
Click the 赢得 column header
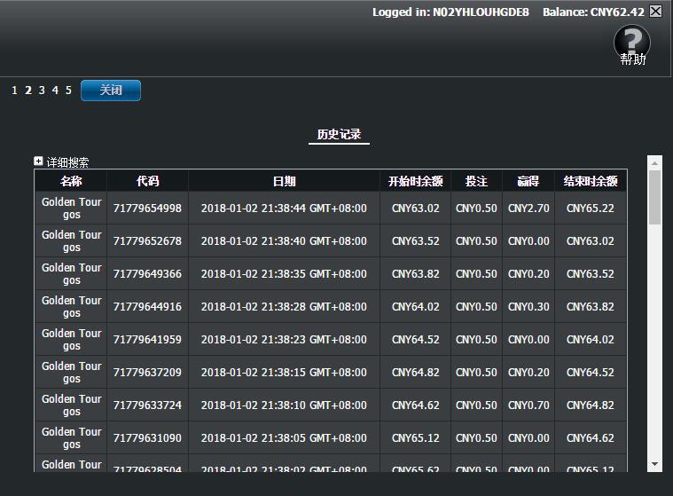tap(528, 181)
